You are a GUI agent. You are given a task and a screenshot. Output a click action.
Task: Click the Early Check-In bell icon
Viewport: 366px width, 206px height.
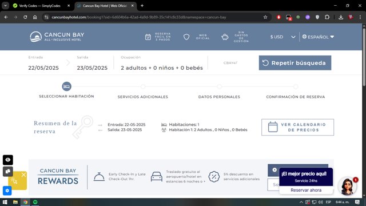click(x=99, y=177)
